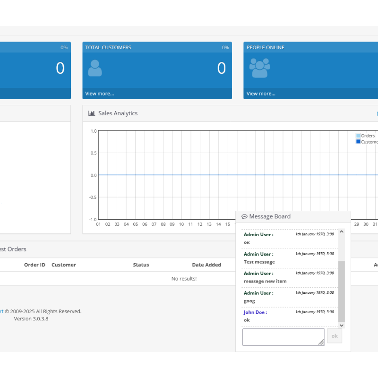Click the Sales Analytics bar chart icon

[x=92, y=113]
